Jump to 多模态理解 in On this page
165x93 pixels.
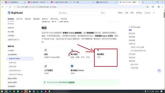coord(134,68)
